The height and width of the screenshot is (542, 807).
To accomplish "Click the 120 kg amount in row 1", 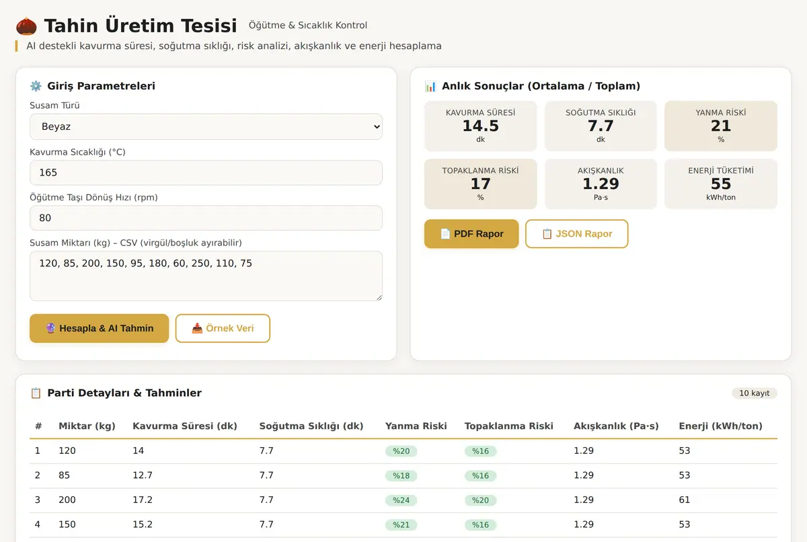I will [67, 451].
